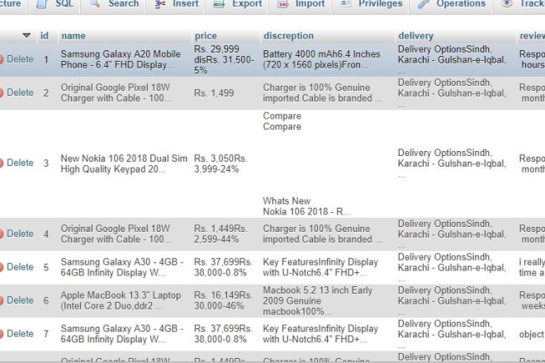The height and width of the screenshot is (363, 545).
Task: Open the Insert tab
Action: point(176,4)
